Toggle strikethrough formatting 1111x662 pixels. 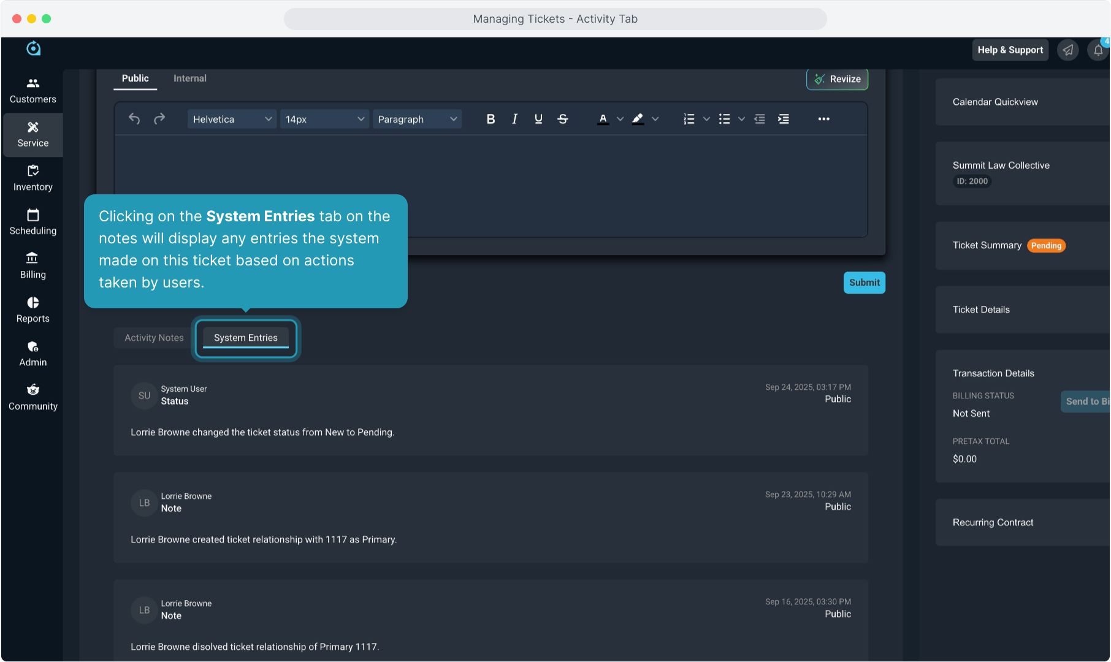tap(562, 119)
